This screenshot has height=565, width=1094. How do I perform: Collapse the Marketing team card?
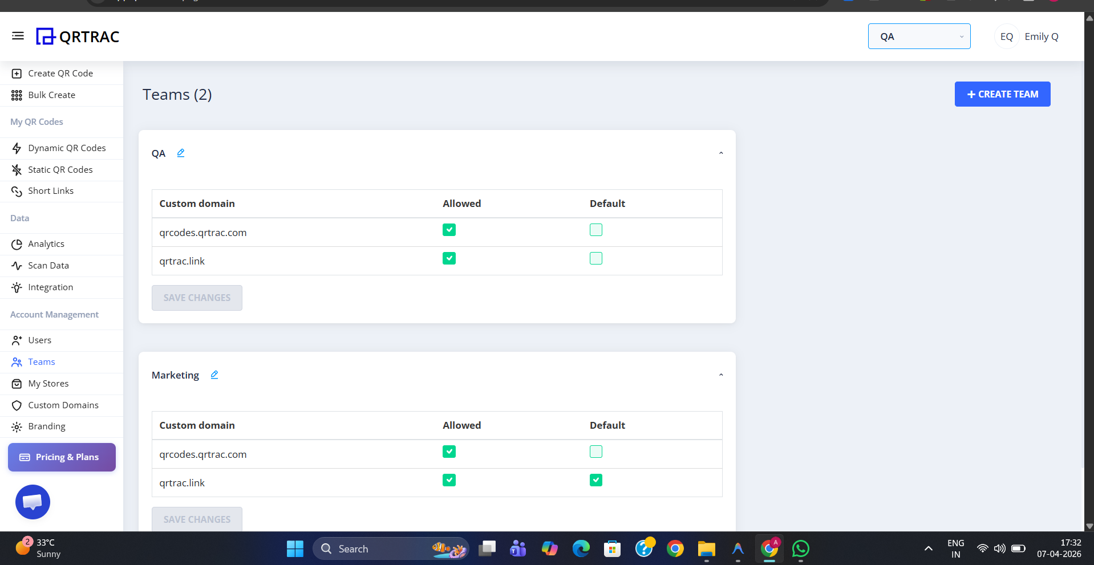720,375
